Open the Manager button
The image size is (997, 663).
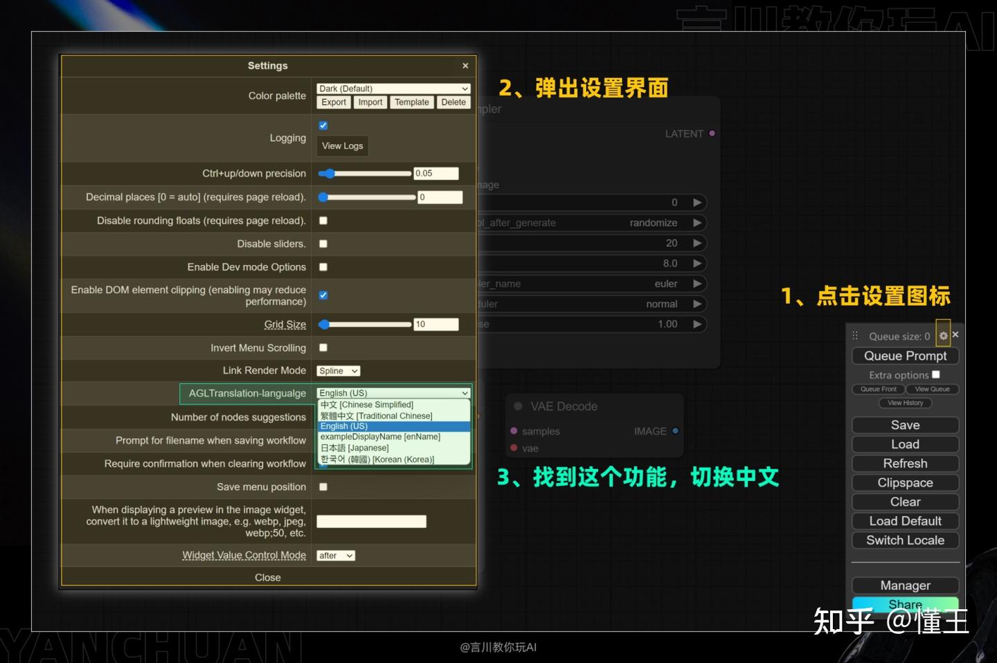pos(905,585)
